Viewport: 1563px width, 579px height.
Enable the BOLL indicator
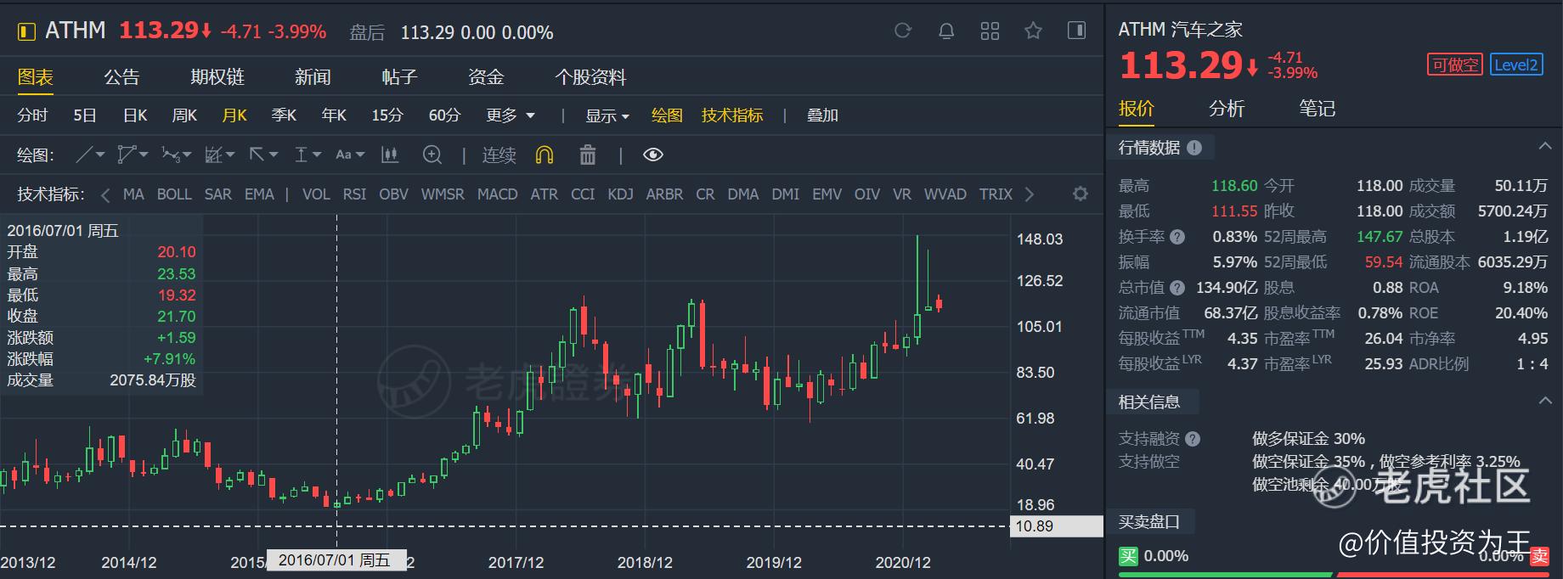[x=174, y=194]
